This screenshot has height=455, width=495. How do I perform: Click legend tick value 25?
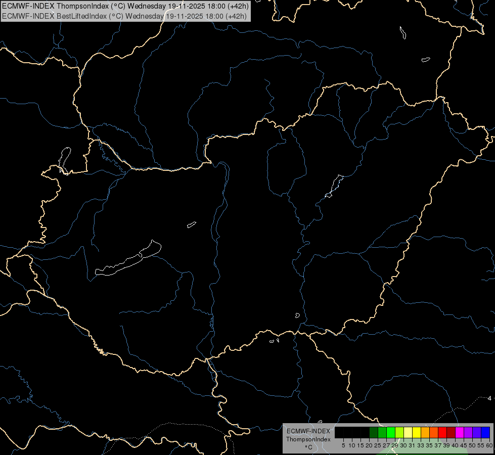click(378, 445)
